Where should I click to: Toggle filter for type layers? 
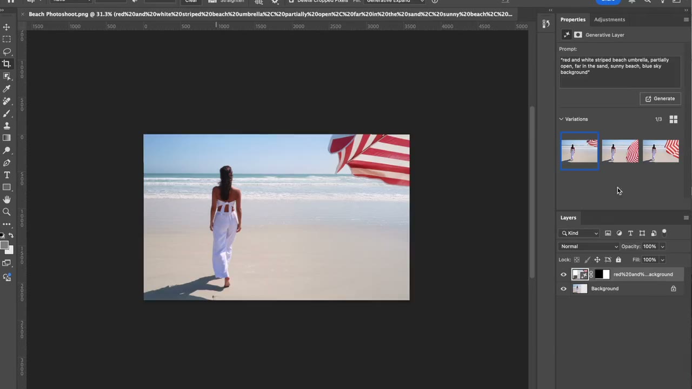coord(630,233)
